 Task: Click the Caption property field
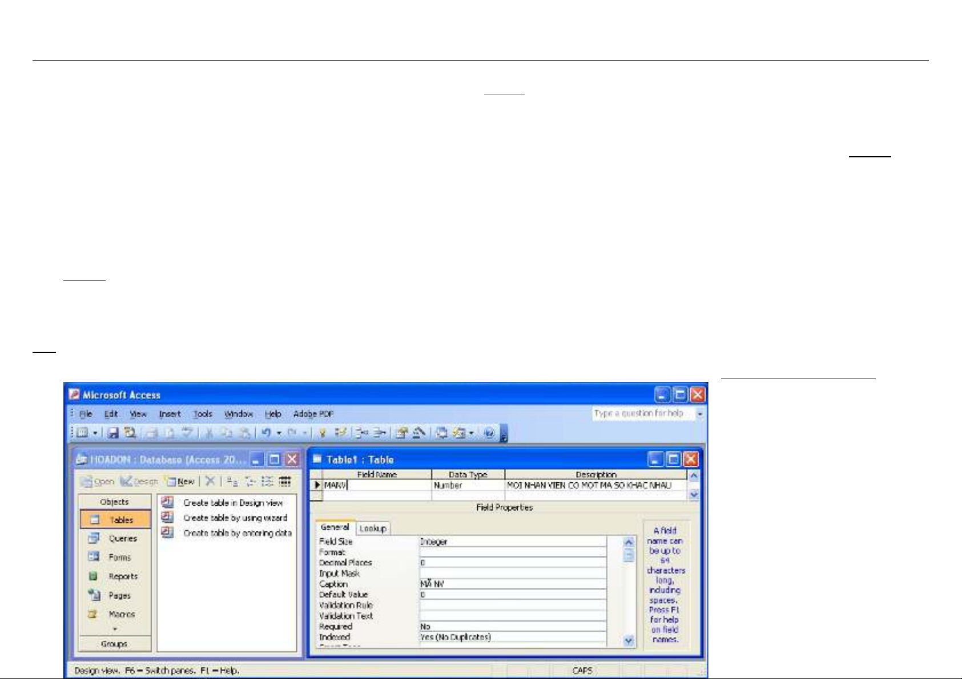pyautogui.click(x=512, y=584)
